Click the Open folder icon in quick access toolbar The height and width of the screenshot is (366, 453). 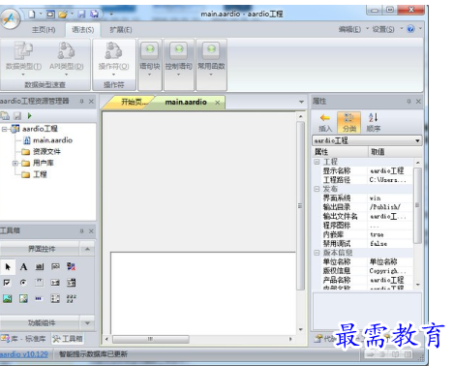click(63, 14)
